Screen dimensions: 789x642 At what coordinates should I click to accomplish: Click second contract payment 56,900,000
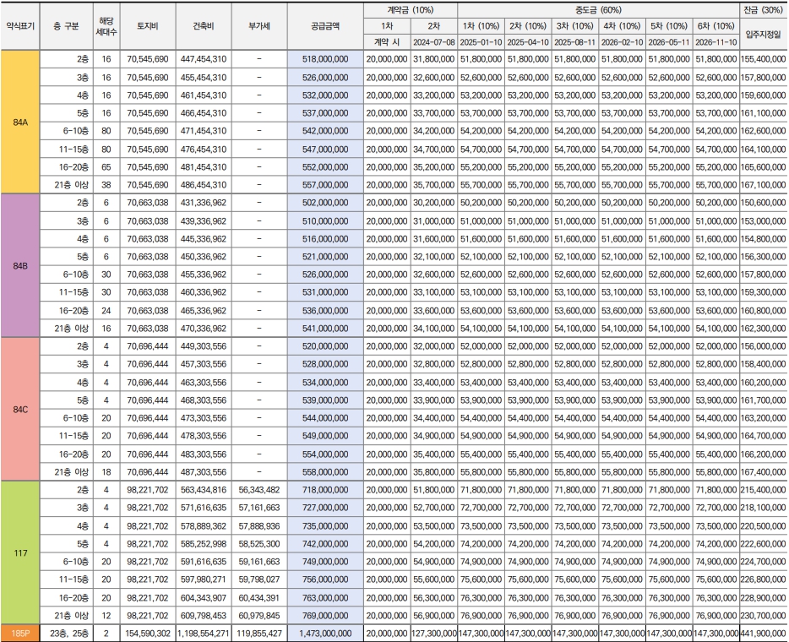[x=433, y=615]
